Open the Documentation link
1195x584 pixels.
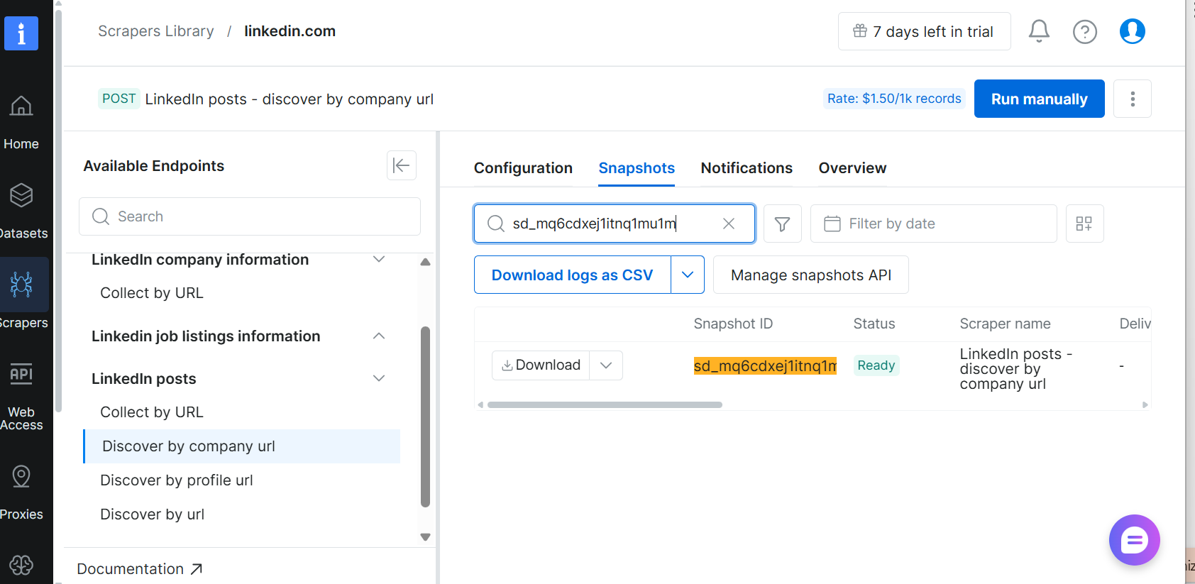click(x=140, y=568)
